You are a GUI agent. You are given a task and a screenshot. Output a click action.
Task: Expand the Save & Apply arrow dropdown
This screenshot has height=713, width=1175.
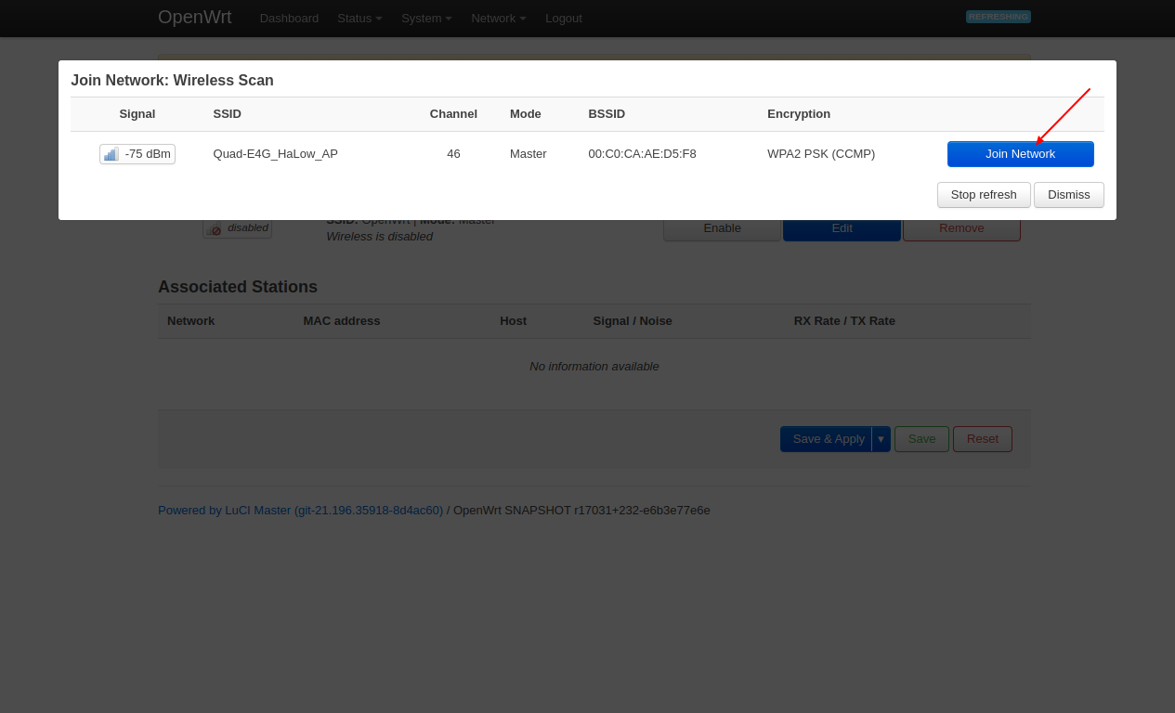pyautogui.click(x=881, y=439)
